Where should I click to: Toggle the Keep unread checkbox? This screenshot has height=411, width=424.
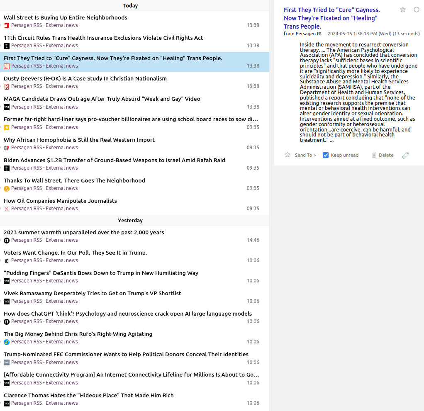click(x=326, y=155)
